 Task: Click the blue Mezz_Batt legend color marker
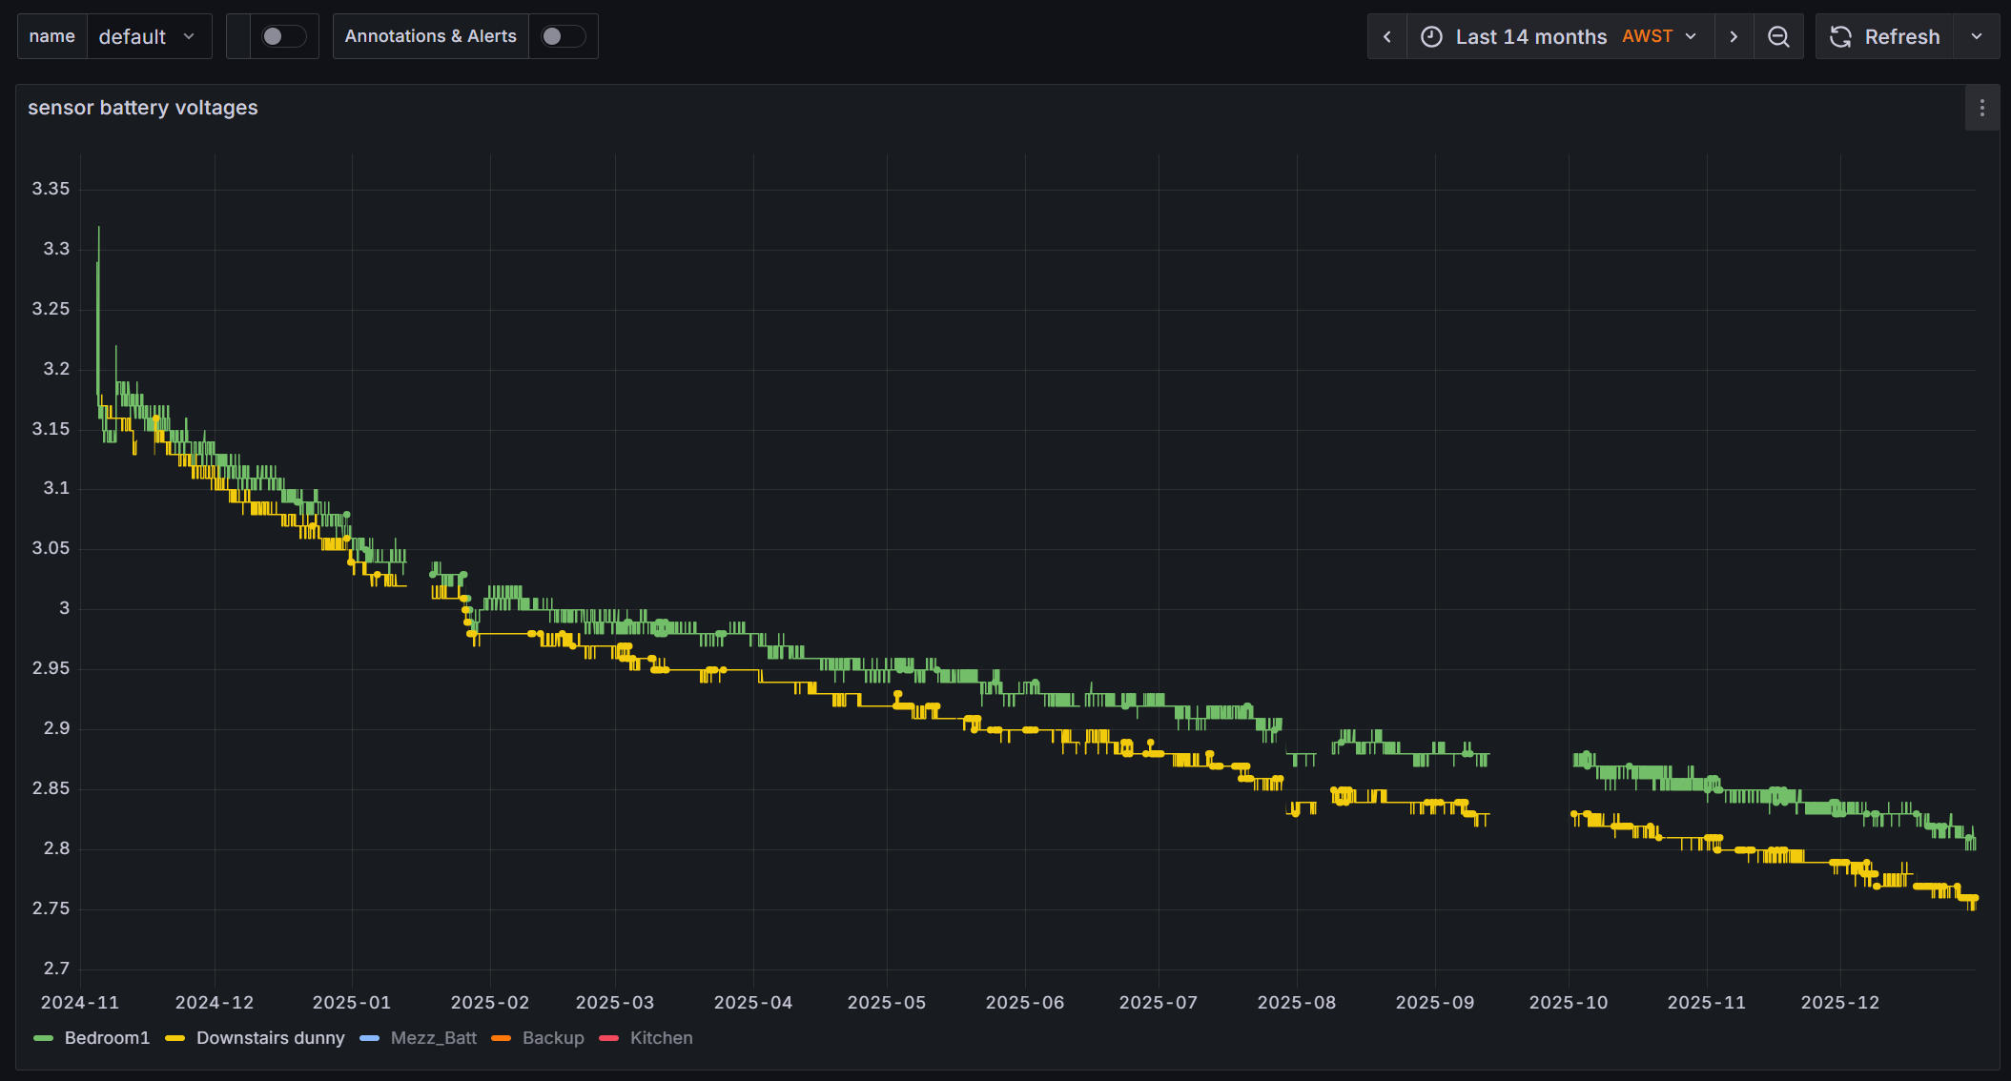(x=370, y=1038)
